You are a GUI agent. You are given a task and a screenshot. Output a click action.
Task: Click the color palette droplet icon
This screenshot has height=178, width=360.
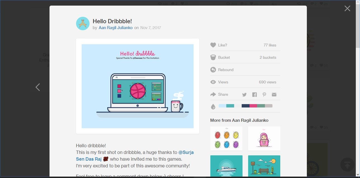coord(213,106)
